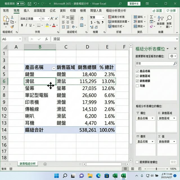
Task: Click the Find magnifier in ribbon
Action: [169, 18]
